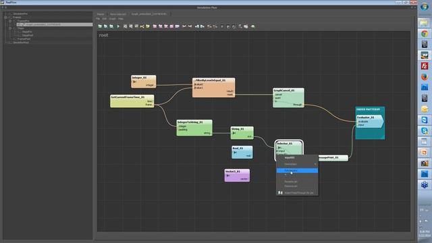Collapse the Steps tree branch
The height and width of the screenshot is (243, 432).
[x=10, y=28]
